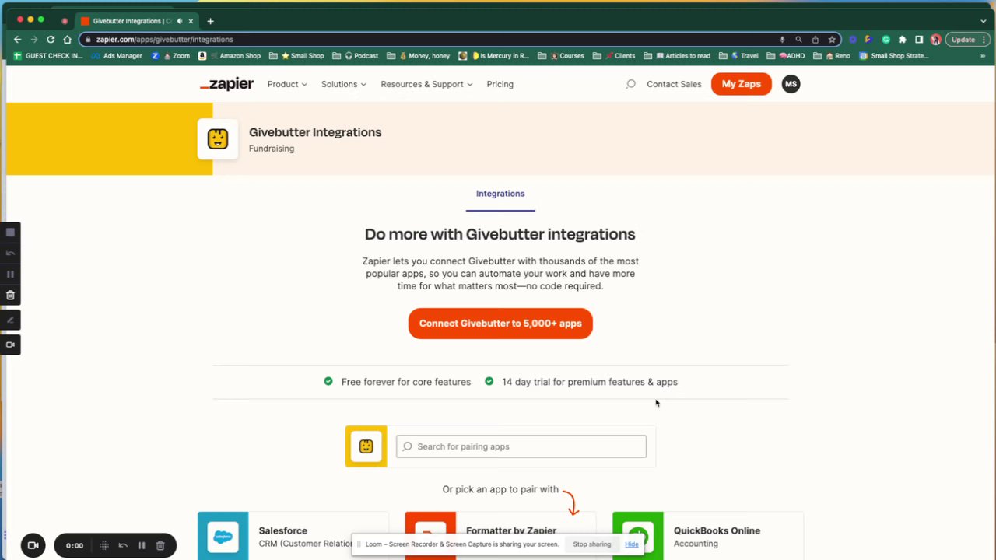The height and width of the screenshot is (560, 996).
Task: Open the Zapier site search magnifier
Action: (631, 84)
